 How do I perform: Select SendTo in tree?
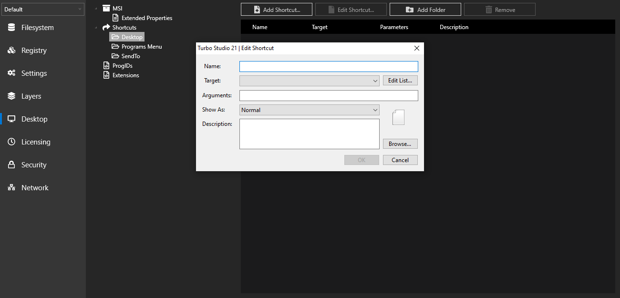[131, 56]
